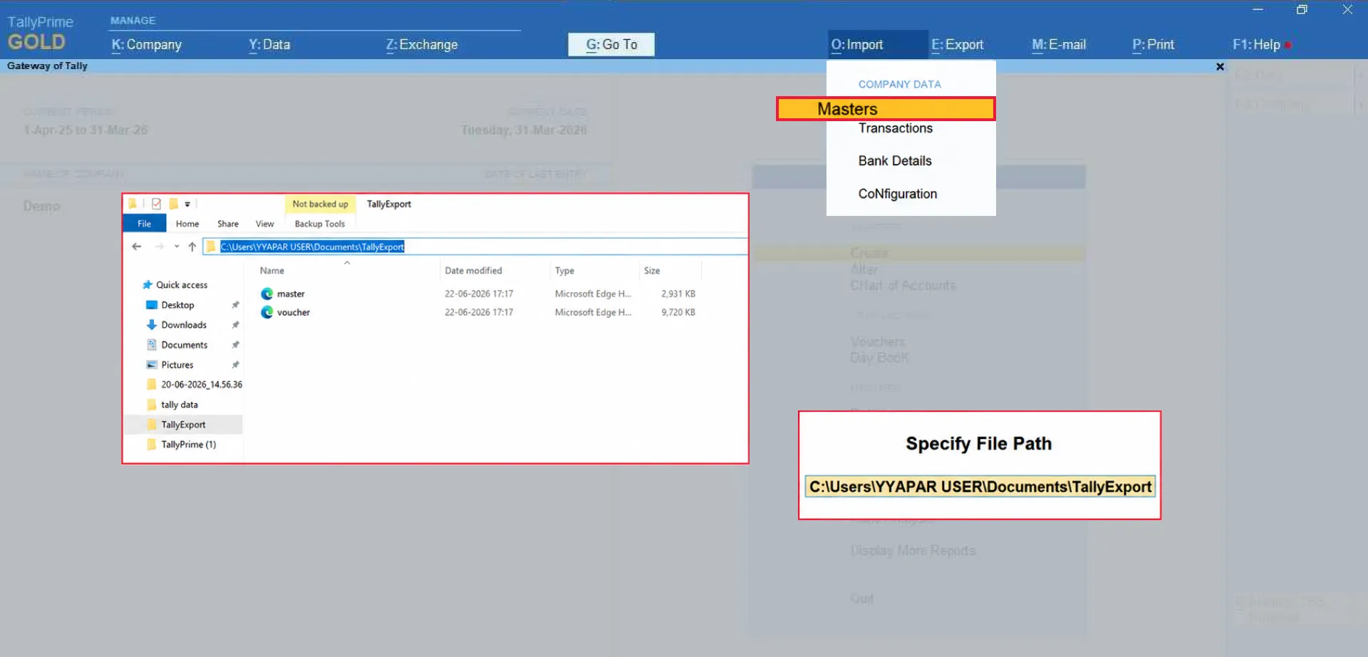This screenshot has height=657, width=1368.
Task: Switch to the Share ribbon tab
Action: click(228, 224)
